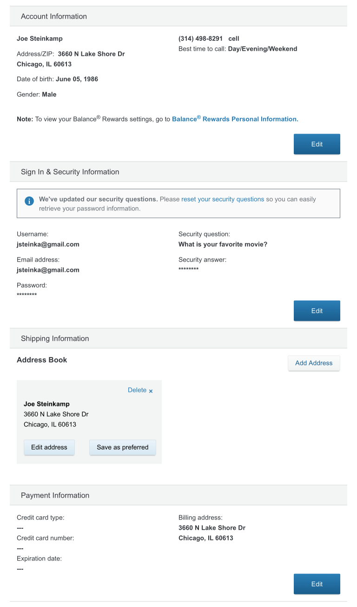The height and width of the screenshot is (607, 357).
Task: Open Balance Rewards Personal Information link
Action: pos(235,119)
